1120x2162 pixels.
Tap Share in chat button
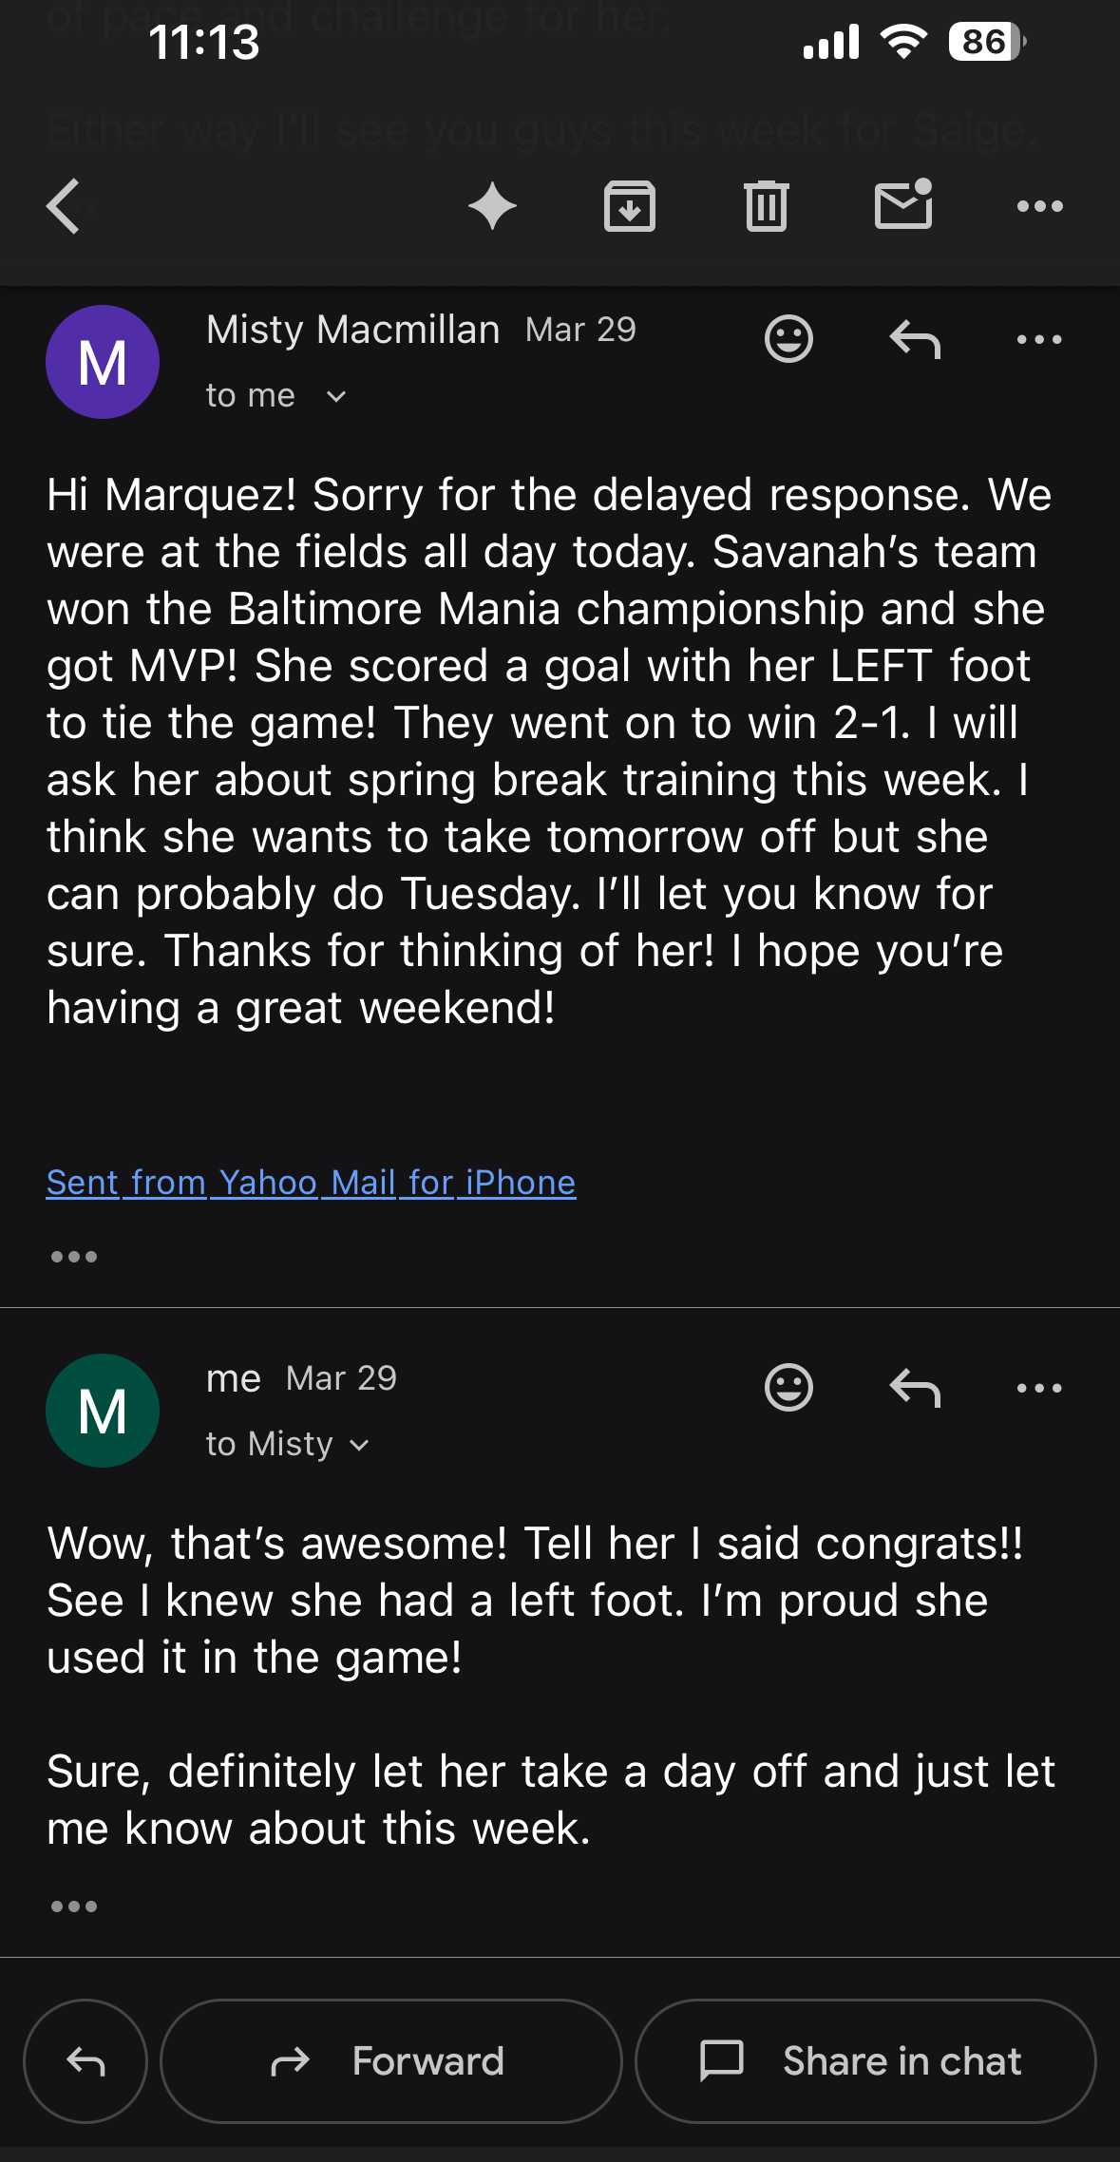(x=865, y=2061)
